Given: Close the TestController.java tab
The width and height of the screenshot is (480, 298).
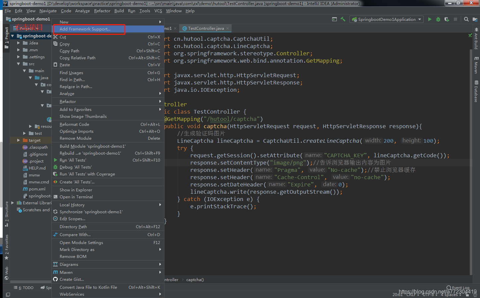Looking at the screenshot, I should [227, 28].
